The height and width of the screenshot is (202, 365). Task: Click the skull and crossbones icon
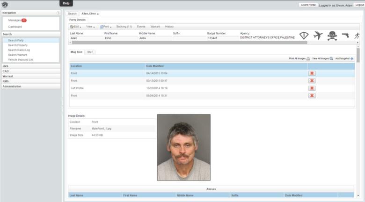pyautogui.click(x=332, y=36)
